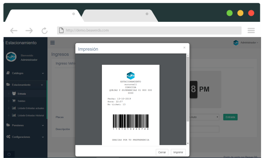
Task: Click the Entrada people icon
Action: (14, 93)
